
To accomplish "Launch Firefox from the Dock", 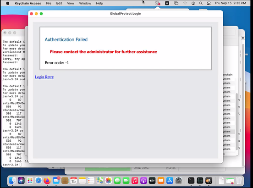I will pyautogui.click(x=47, y=181).
